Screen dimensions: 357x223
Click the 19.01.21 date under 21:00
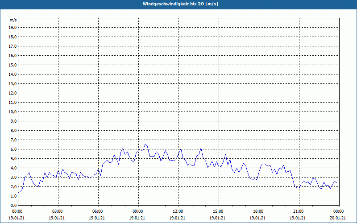(x=298, y=218)
